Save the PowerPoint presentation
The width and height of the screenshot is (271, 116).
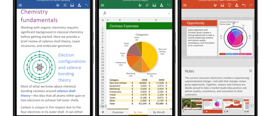[222, 5]
